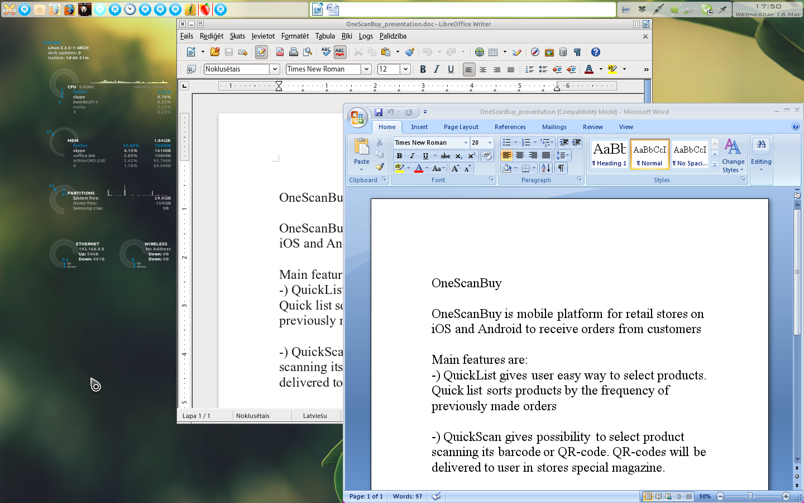Viewport: 804px width, 503px height.
Task: Apply strikethrough in Word Font group
Action: [x=446, y=156]
